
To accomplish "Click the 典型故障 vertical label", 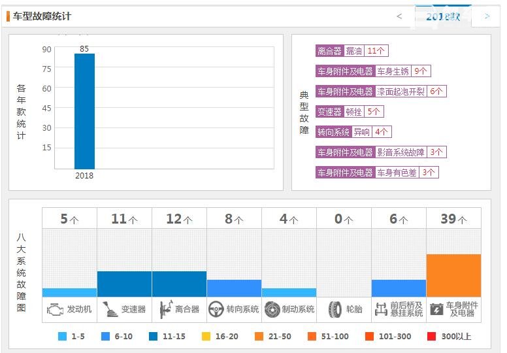I will tap(304, 112).
